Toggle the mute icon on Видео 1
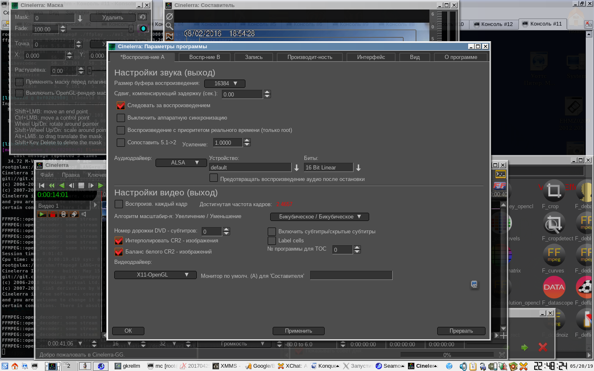The image size is (594, 371). [x=84, y=214]
